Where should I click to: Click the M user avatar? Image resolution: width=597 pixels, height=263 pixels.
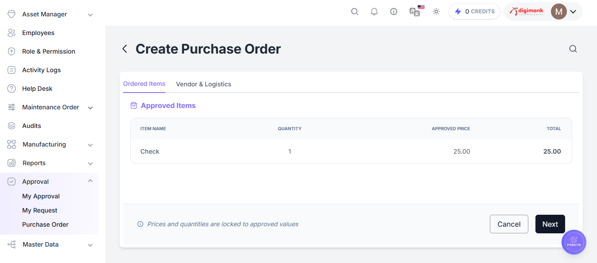click(559, 12)
